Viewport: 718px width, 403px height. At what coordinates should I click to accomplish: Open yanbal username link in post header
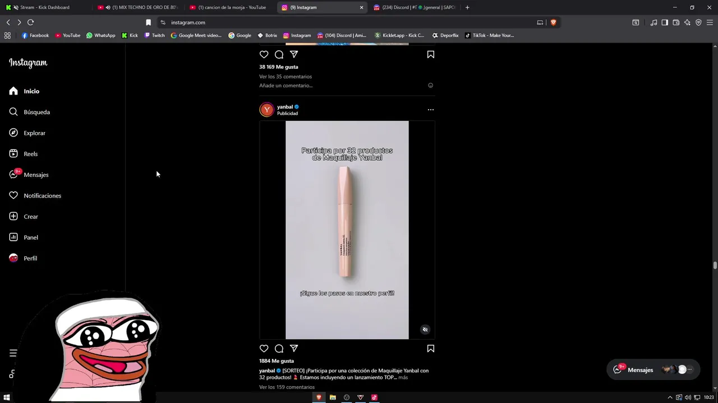point(285,107)
